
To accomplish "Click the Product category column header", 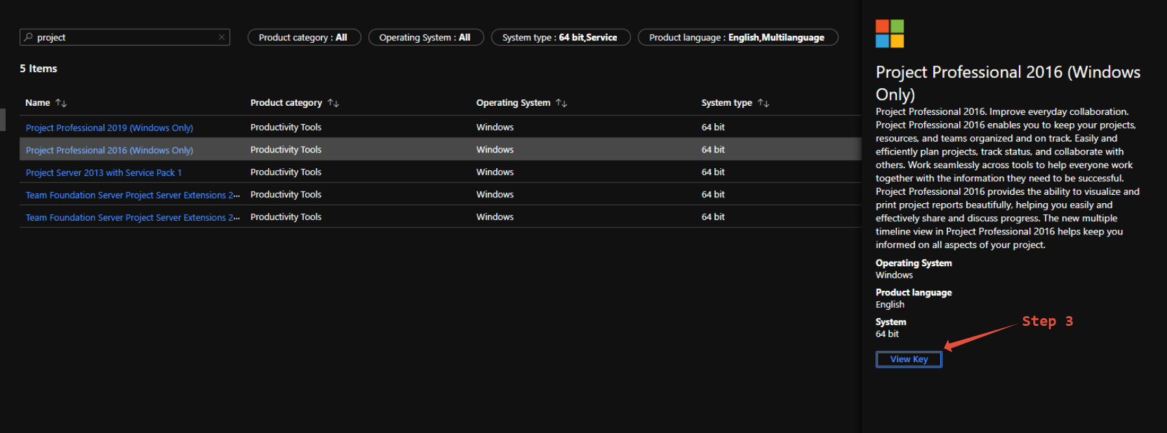I will click(286, 103).
